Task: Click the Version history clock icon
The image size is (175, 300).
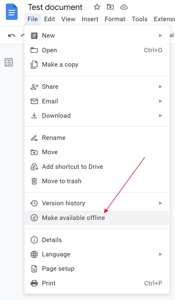Action: [x=34, y=203]
